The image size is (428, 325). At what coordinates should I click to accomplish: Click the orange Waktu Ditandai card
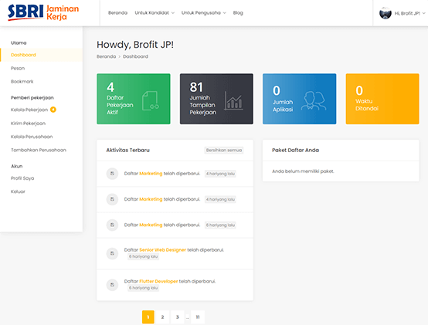click(x=382, y=99)
